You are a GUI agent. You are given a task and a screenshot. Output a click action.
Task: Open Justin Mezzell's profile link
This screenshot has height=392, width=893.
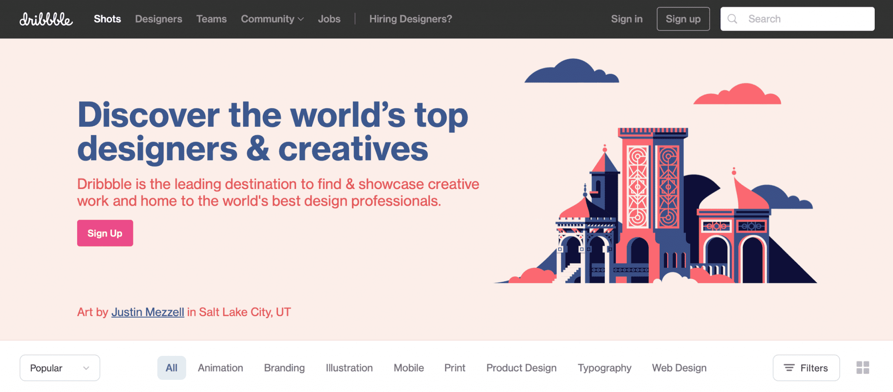[147, 312]
